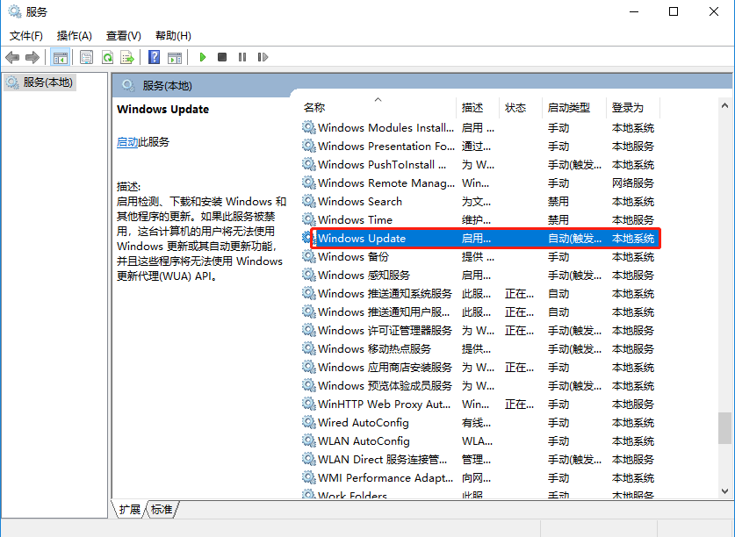Click the gear icon of Windows 许可证管理器服务
735x537 pixels.
point(308,330)
